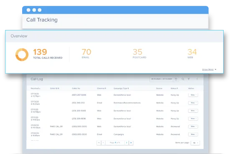Sort by the Caller ID column header

pos(55,88)
